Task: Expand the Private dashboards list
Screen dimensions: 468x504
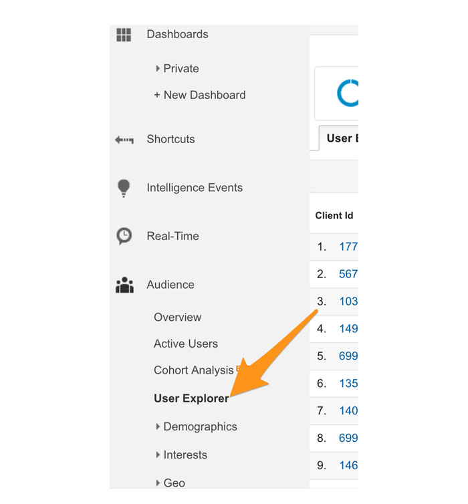Action: click(x=158, y=68)
